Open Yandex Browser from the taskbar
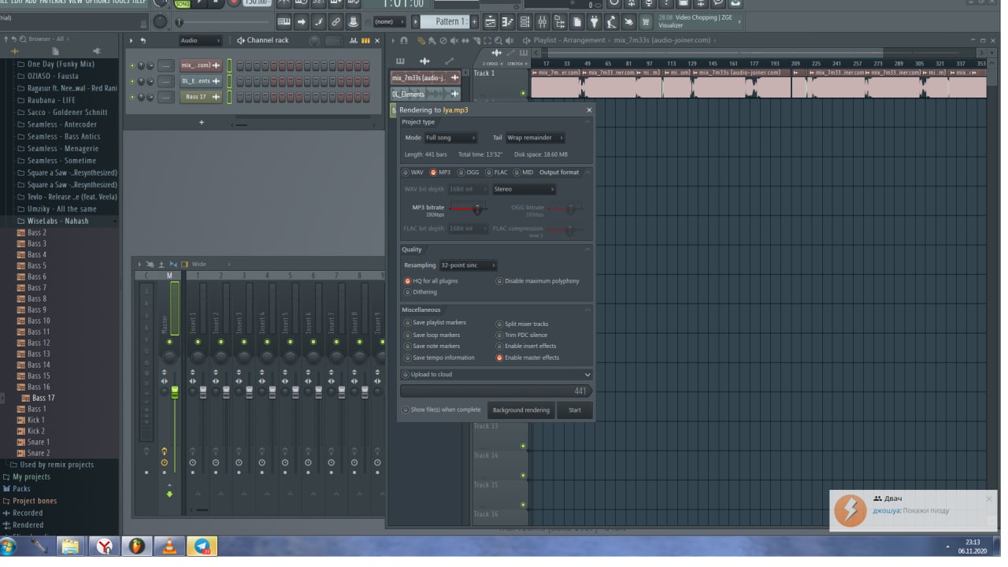This screenshot has width=1008, height=567. [104, 546]
